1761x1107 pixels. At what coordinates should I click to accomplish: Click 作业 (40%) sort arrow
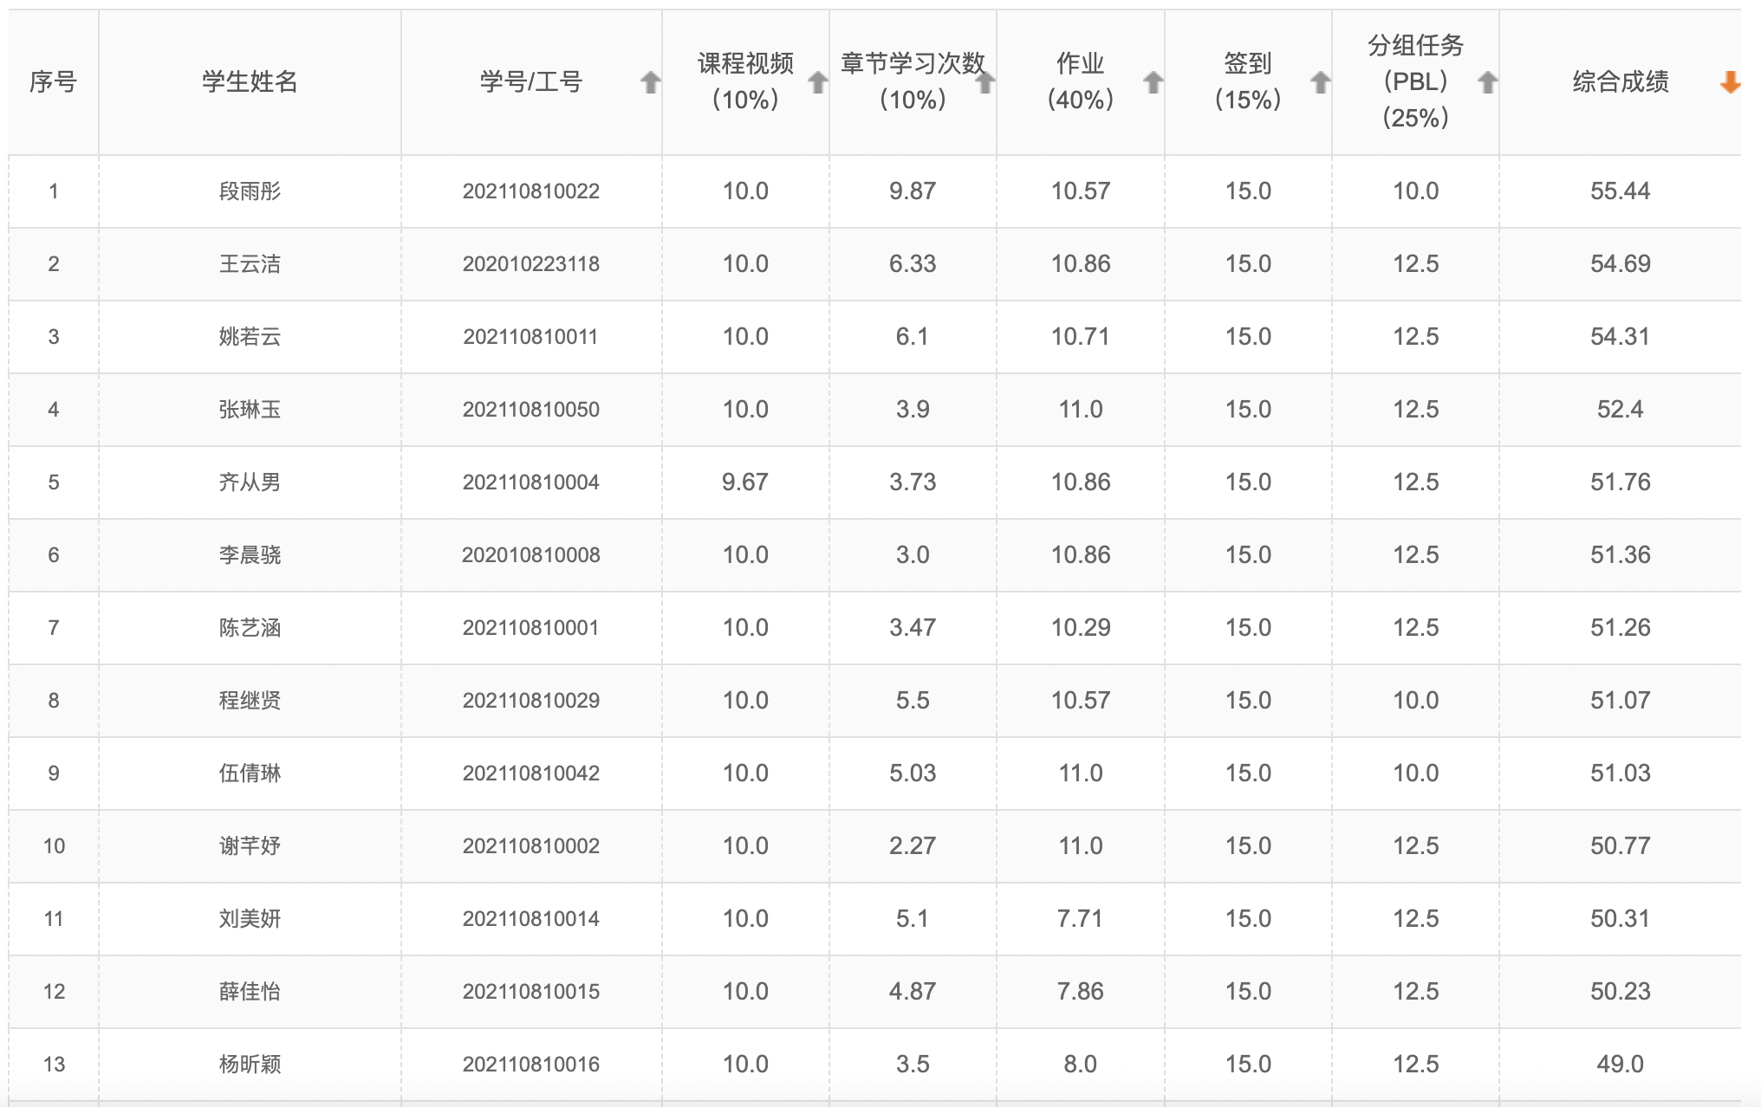click(1153, 83)
